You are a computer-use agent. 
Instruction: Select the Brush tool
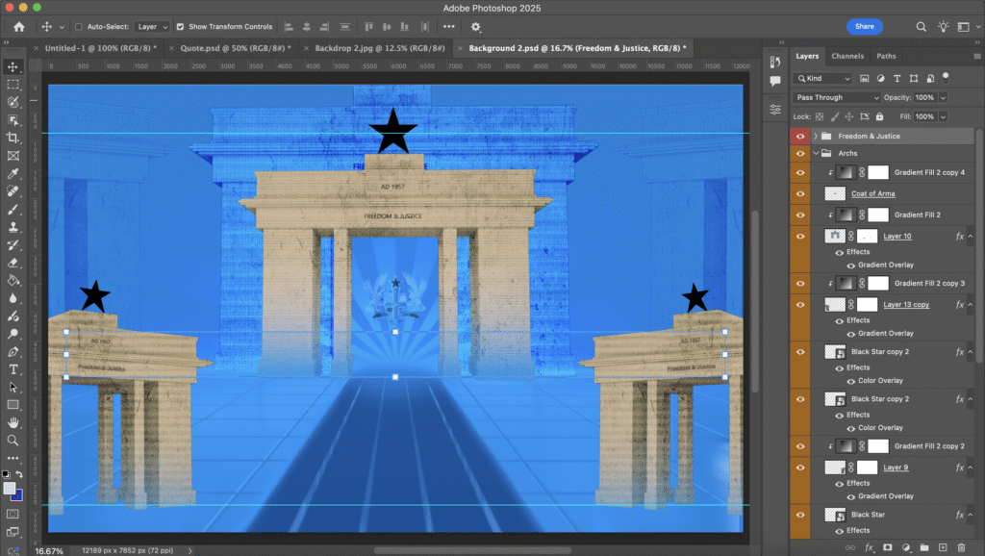[13, 209]
